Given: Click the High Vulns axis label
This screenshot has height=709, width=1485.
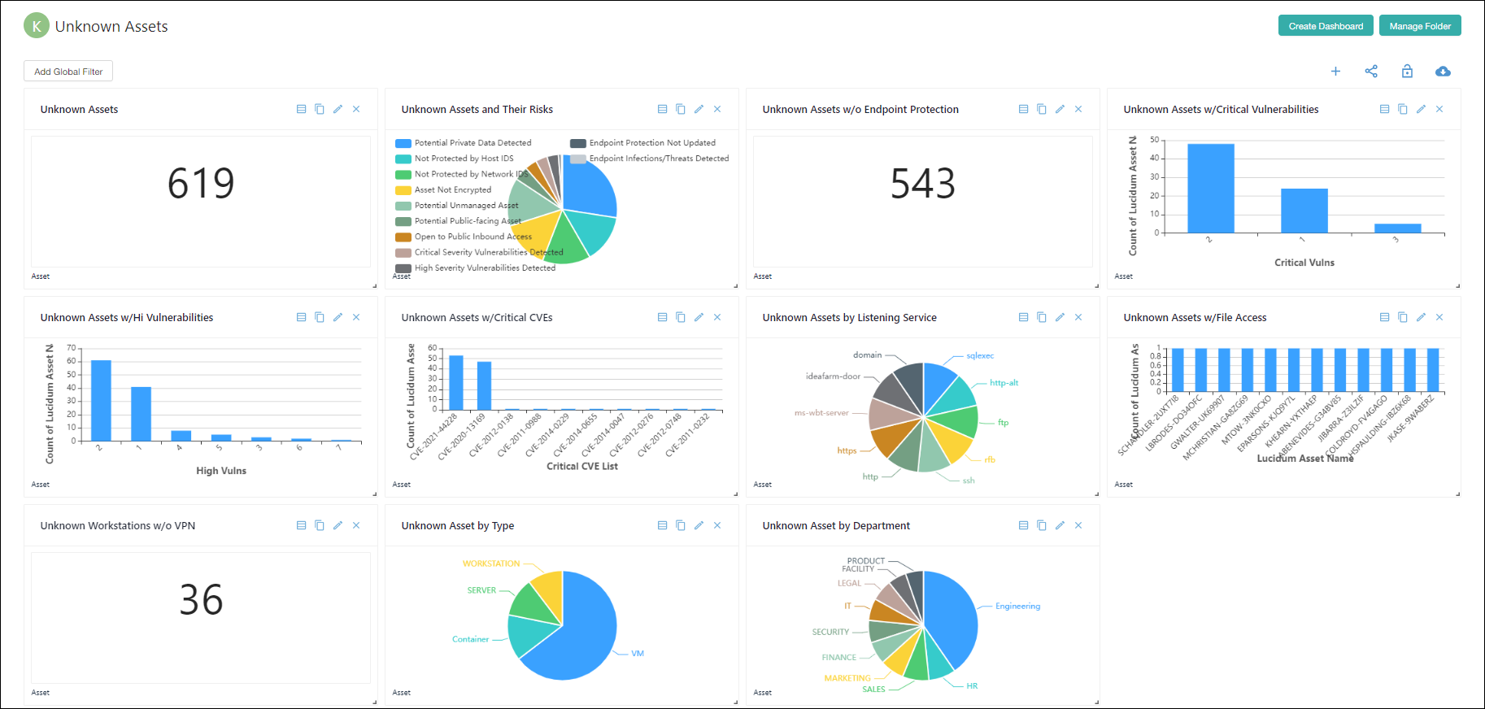Looking at the screenshot, I should pyautogui.click(x=221, y=471).
